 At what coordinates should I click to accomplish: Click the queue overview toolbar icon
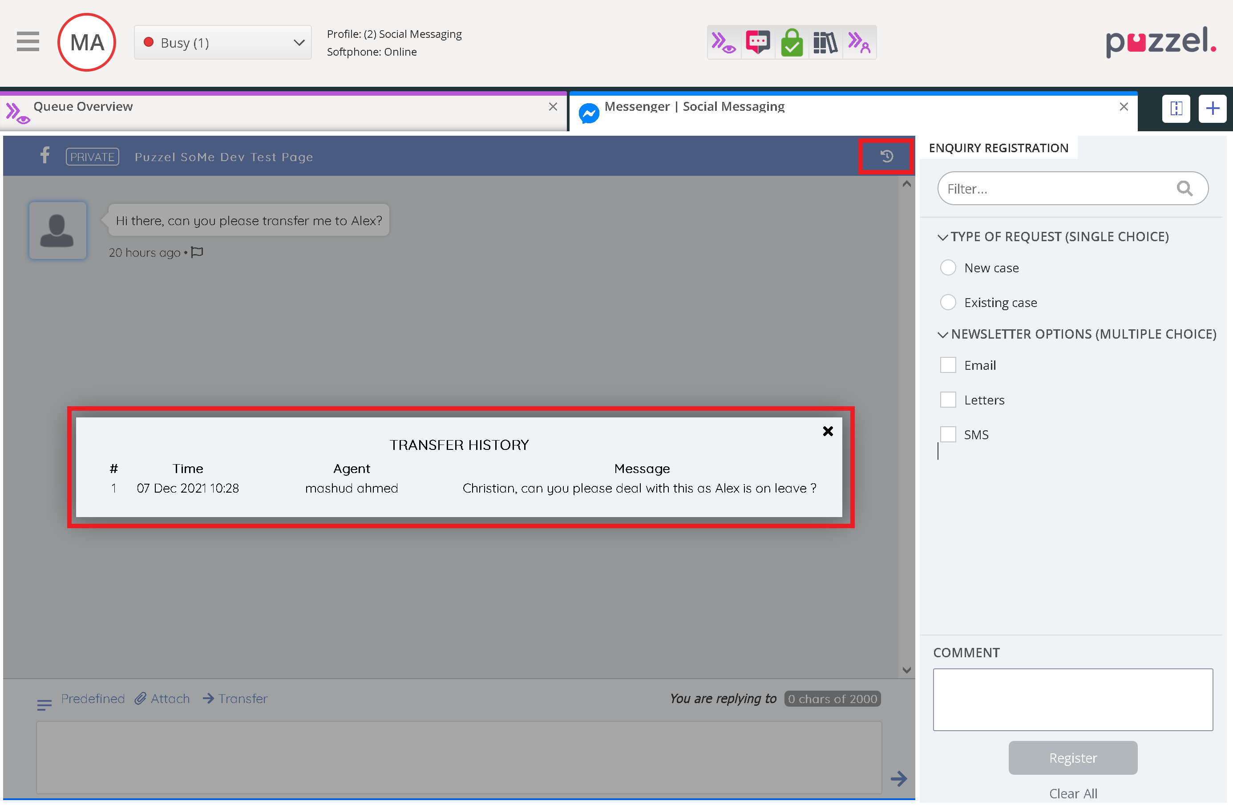[x=723, y=42]
